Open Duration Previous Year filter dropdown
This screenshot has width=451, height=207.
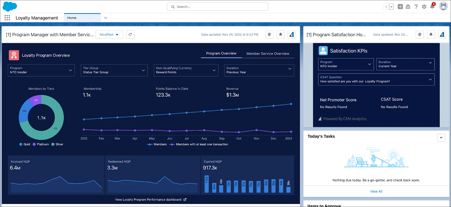259,70
